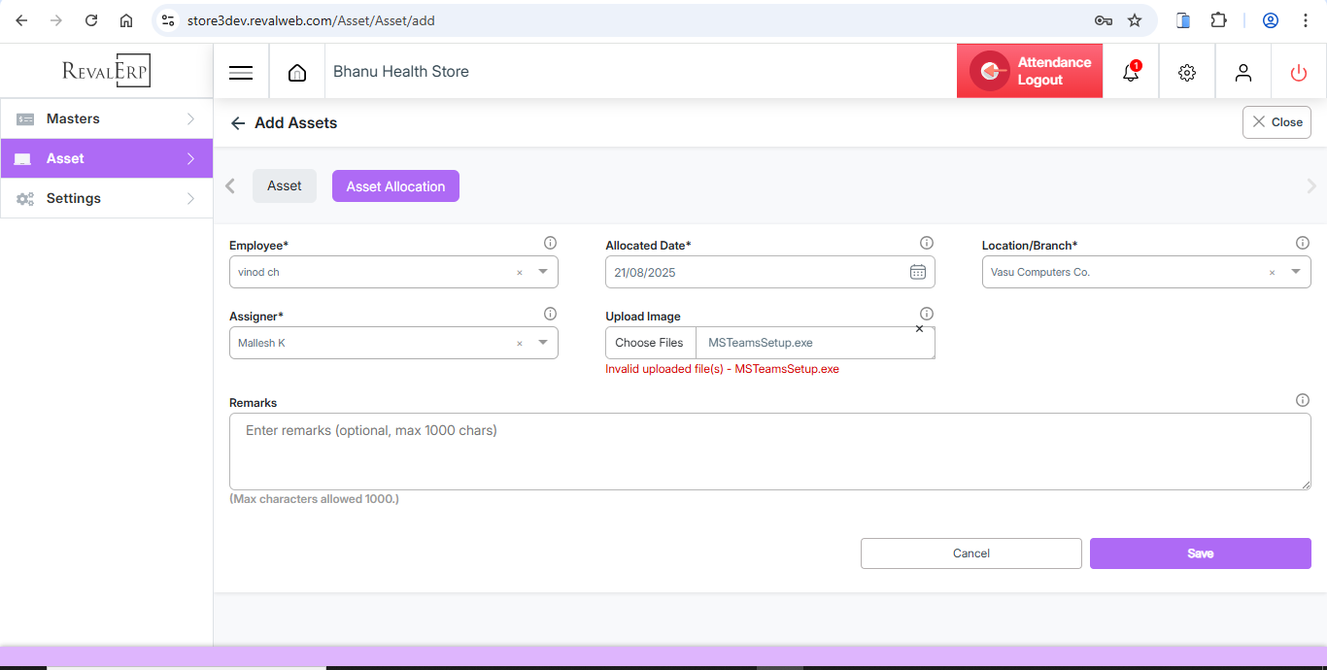
Task: Click the red power logout icon
Action: coord(1299,73)
